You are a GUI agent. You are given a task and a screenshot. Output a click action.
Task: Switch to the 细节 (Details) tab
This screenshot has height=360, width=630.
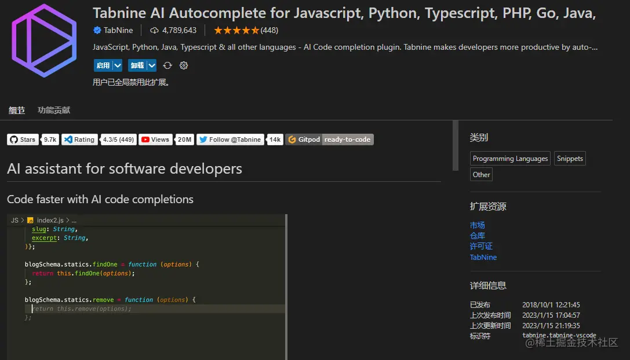[17, 110]
